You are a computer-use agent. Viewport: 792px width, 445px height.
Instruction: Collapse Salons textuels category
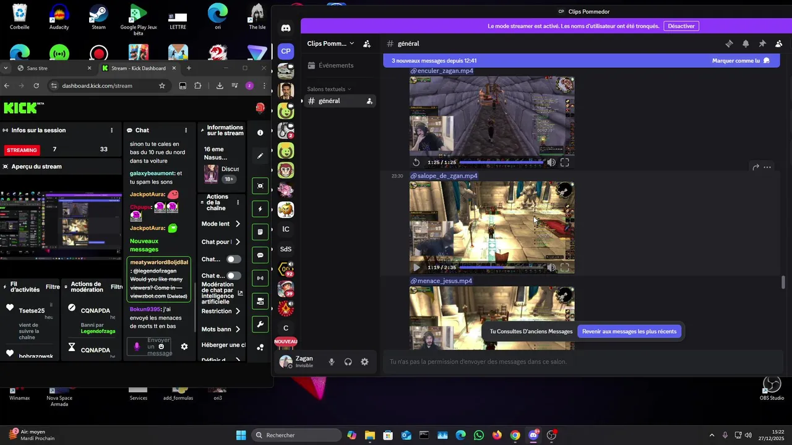click(x=329, y=89)
